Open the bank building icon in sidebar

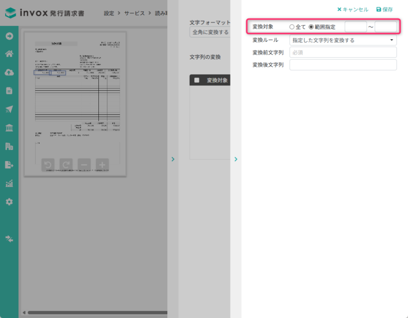click(9, 128)
